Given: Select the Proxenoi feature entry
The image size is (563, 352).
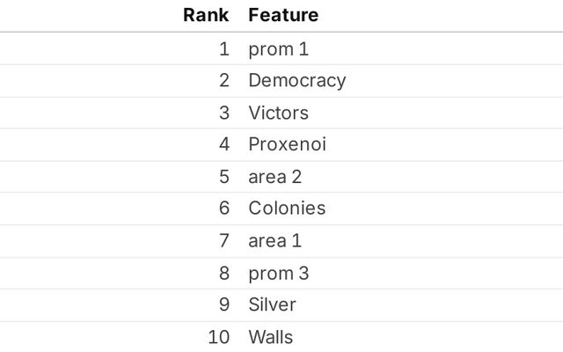Looking at the screenshot, I should click(x=287, y=144).
